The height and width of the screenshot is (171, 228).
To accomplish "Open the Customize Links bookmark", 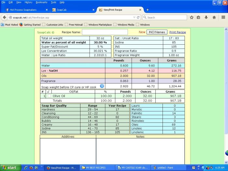I will (53, 24).
